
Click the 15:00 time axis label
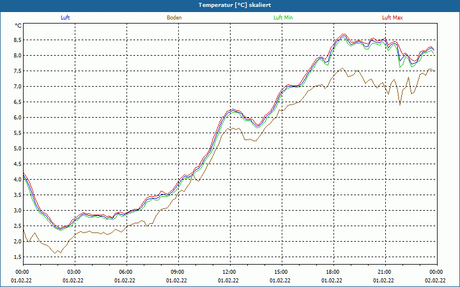coord(282,272)
